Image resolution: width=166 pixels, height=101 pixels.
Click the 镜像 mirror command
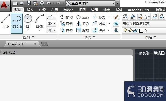[x=83, y=24]
